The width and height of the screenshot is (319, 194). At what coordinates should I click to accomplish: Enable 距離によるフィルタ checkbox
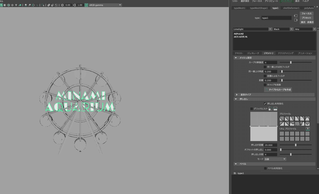coord(265,76)
